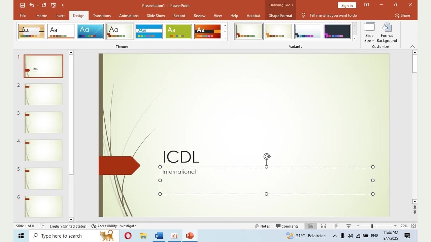
Task: Fit slide to current window
Action: pos(413,226)
